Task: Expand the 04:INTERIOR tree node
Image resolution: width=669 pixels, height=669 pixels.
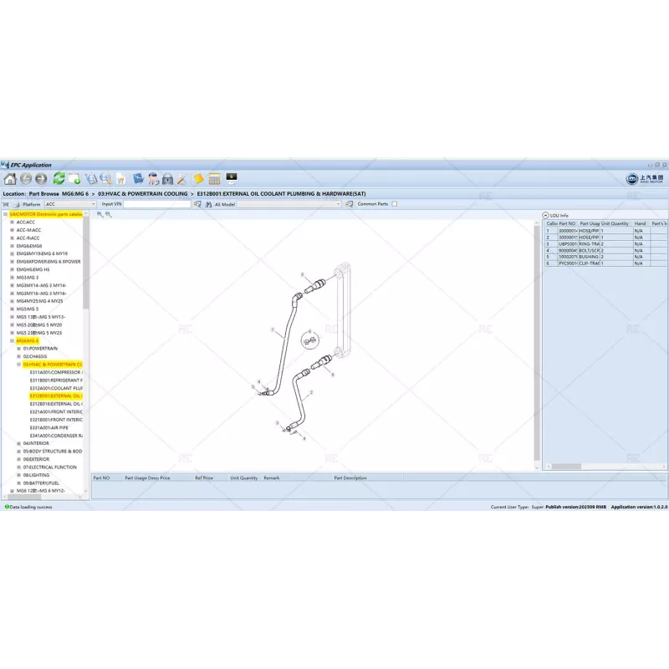Action: click(19, 442)
